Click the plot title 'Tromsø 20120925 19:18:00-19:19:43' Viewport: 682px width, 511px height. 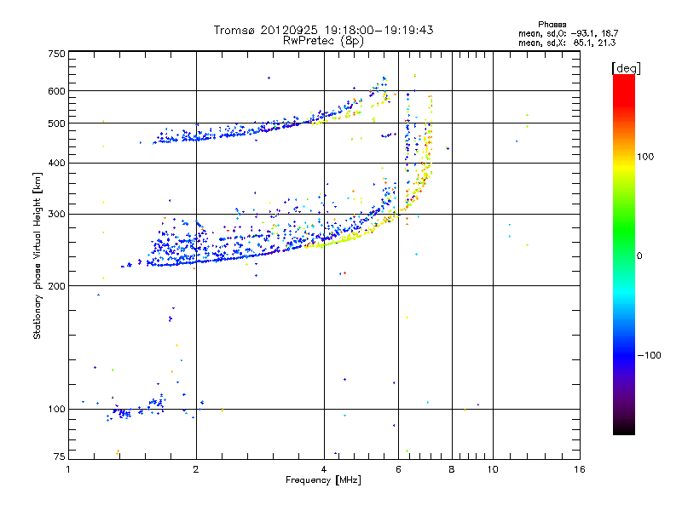(323, 30)
